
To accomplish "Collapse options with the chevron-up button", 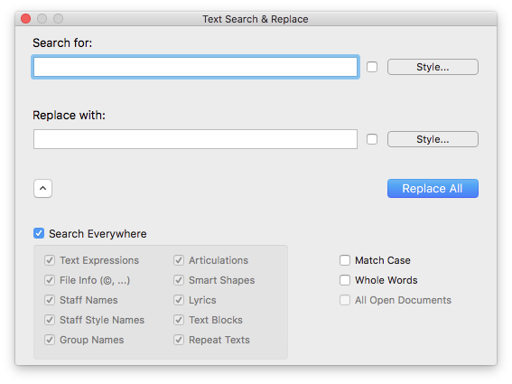I will click(42, 188).
